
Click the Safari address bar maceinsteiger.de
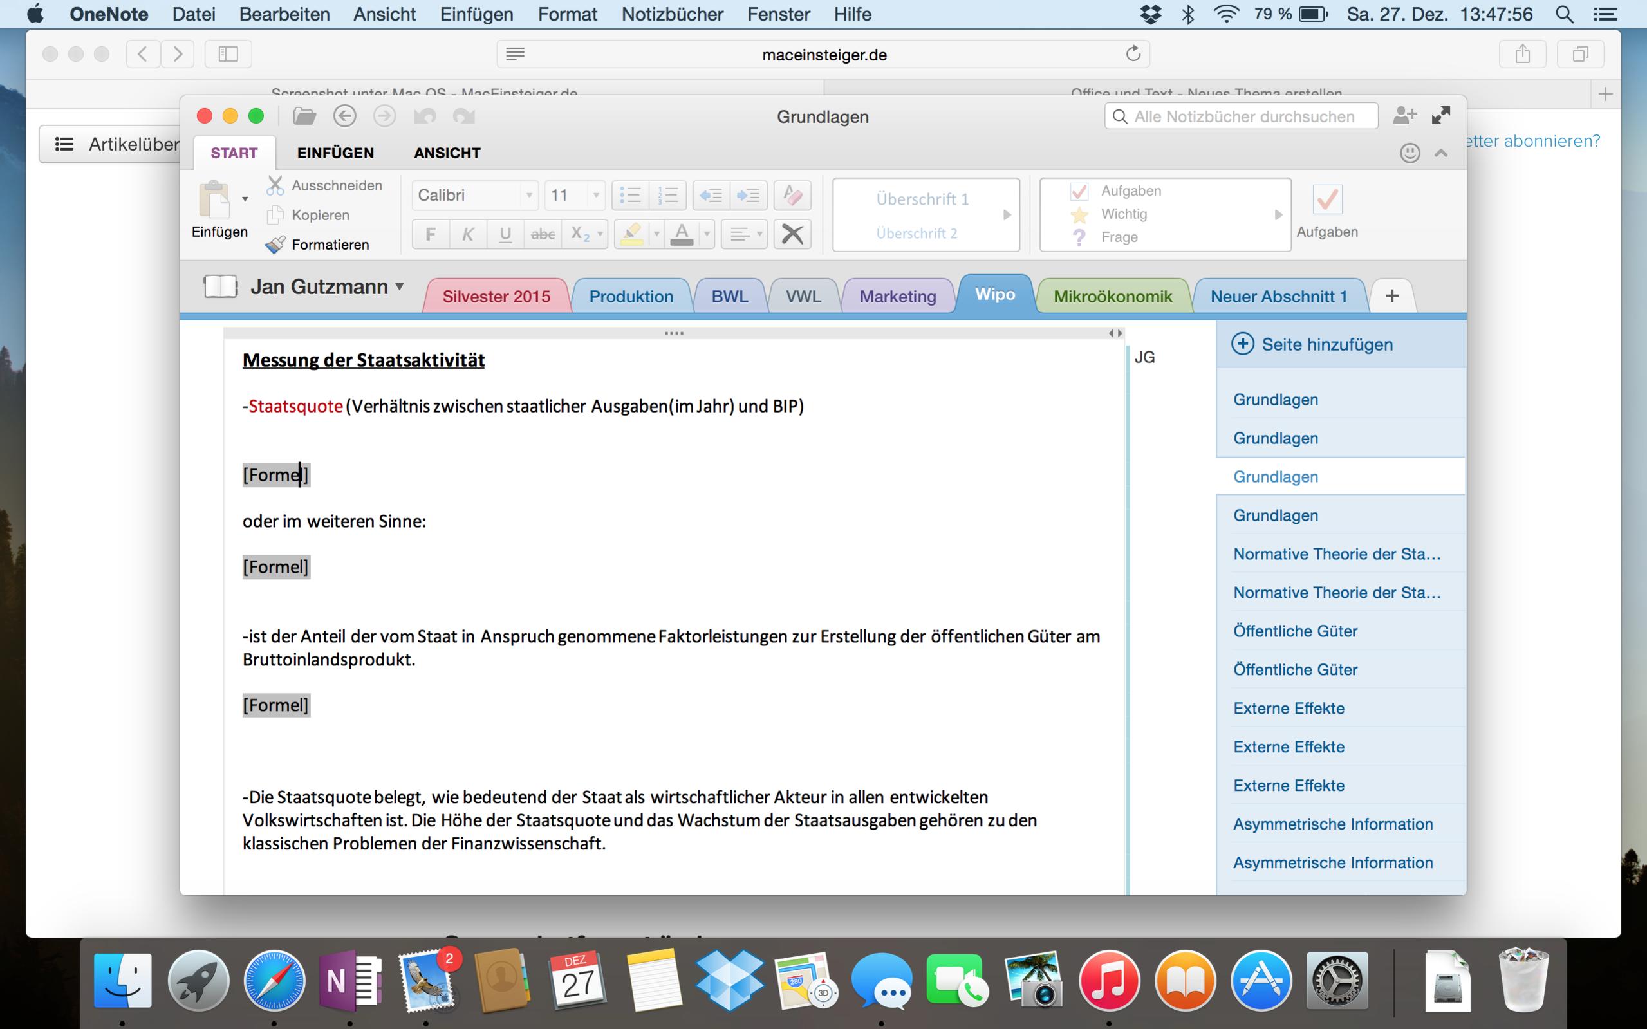tap(824, 55)
